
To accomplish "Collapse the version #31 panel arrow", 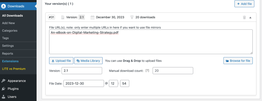I will 250,17.
